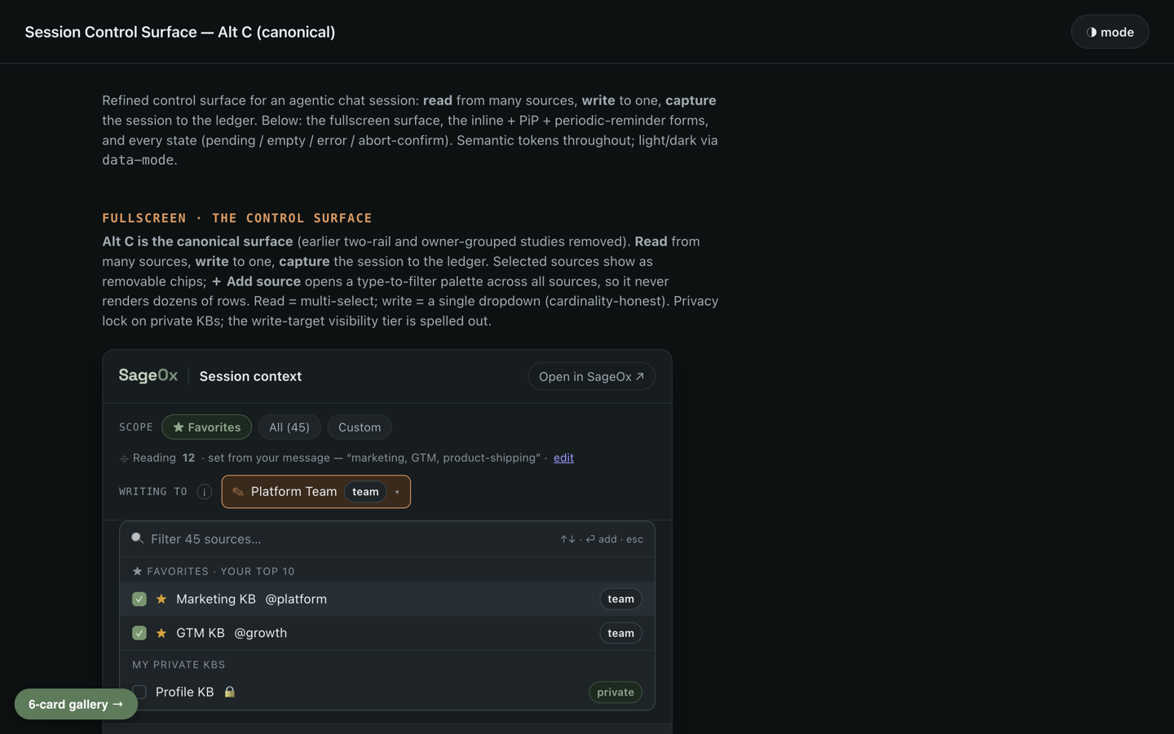Click the lock icon next to Profile KB

point(230,692)
